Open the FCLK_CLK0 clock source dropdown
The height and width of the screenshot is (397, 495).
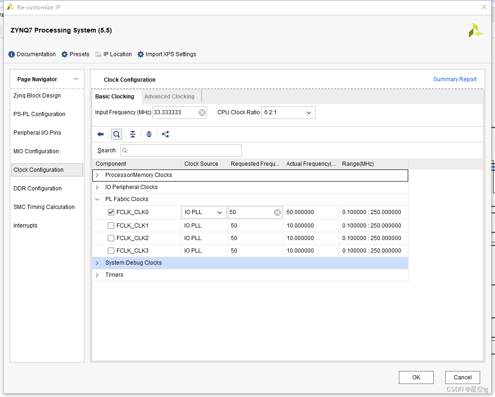tap(204, 212)
